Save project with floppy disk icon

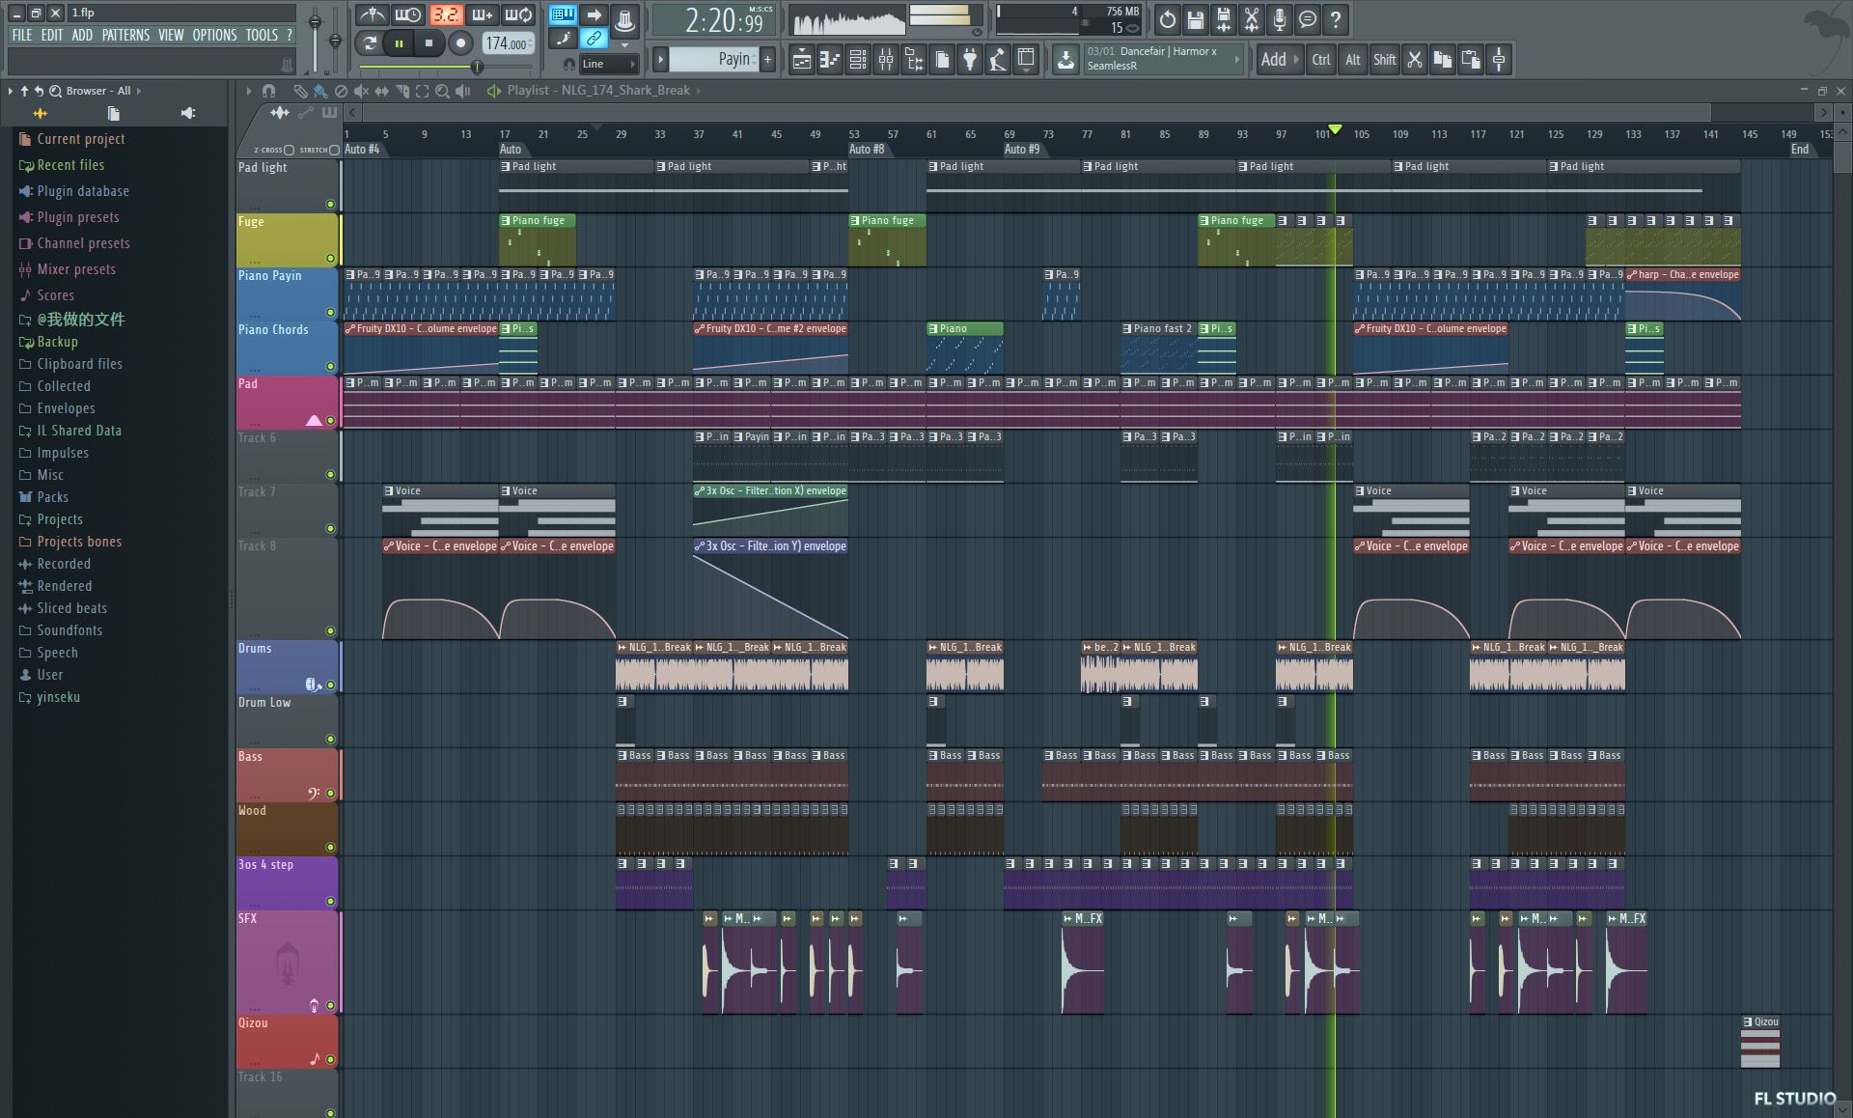[x=1196, y=18]
